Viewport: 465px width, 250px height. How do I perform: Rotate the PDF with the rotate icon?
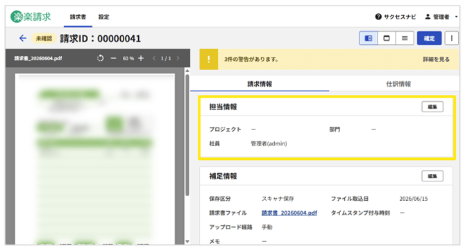[100, 58]
